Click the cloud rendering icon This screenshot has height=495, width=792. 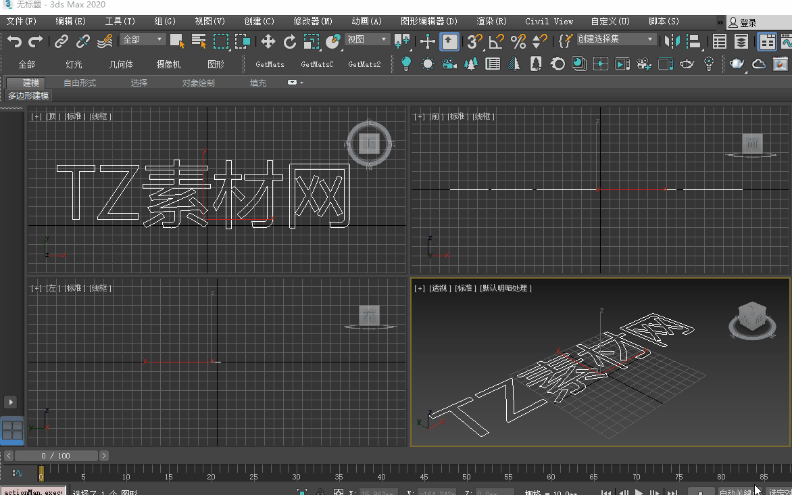(759, 64)
